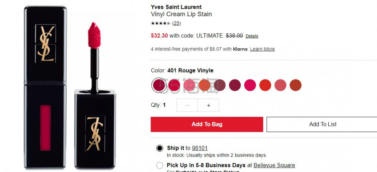The height and width of the screenshot is (172, 377).
Task: Select the Ship it radio option
Action: [x=160, y=148]
